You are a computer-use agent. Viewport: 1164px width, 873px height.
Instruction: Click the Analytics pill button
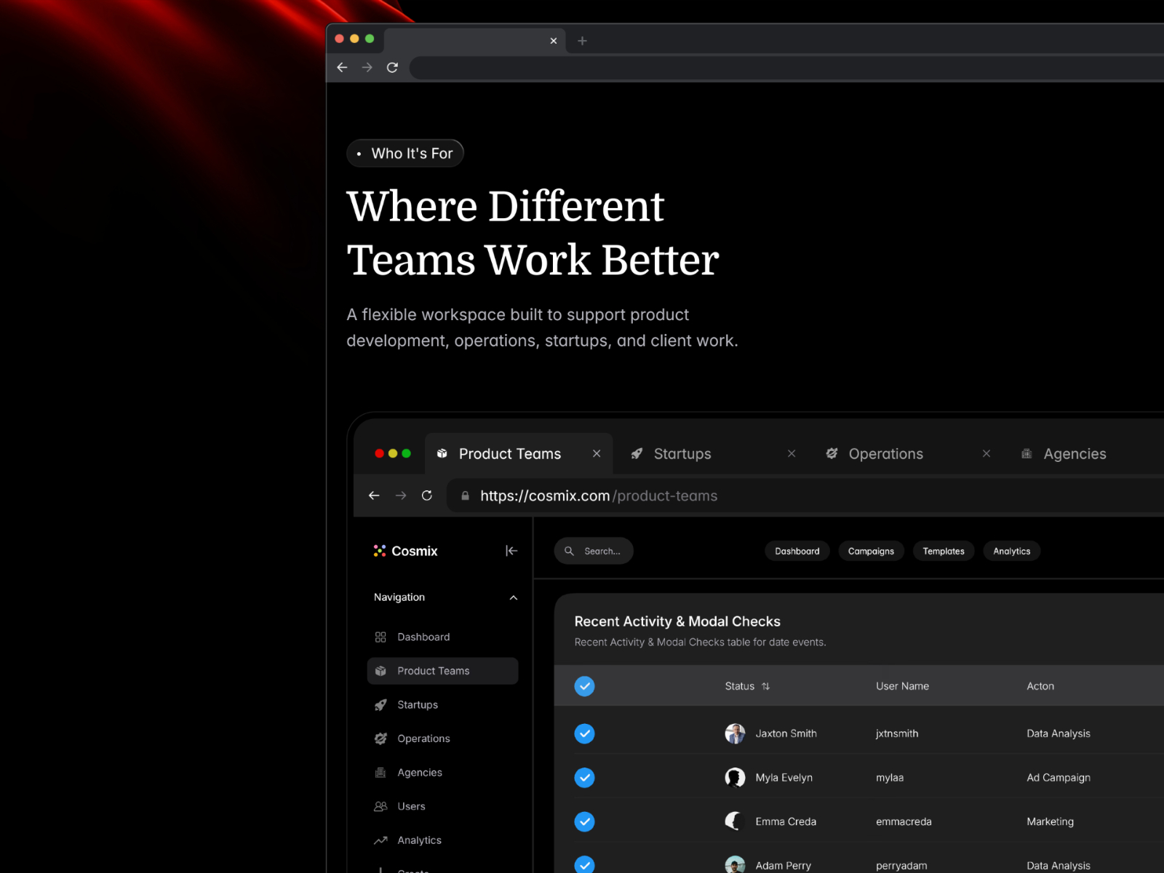[x=1012, y=551]
